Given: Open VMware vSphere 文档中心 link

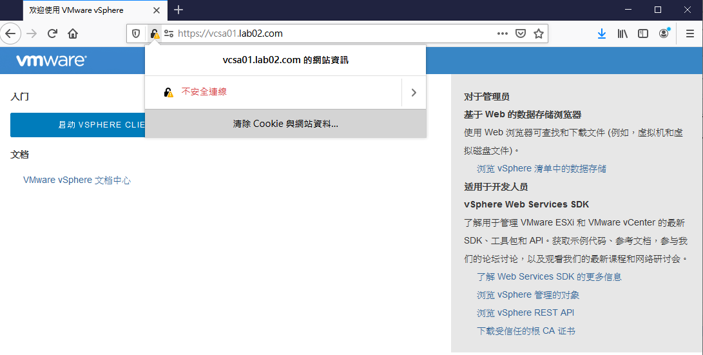Looking at the screenshot, I should click(x=77, y=180).
